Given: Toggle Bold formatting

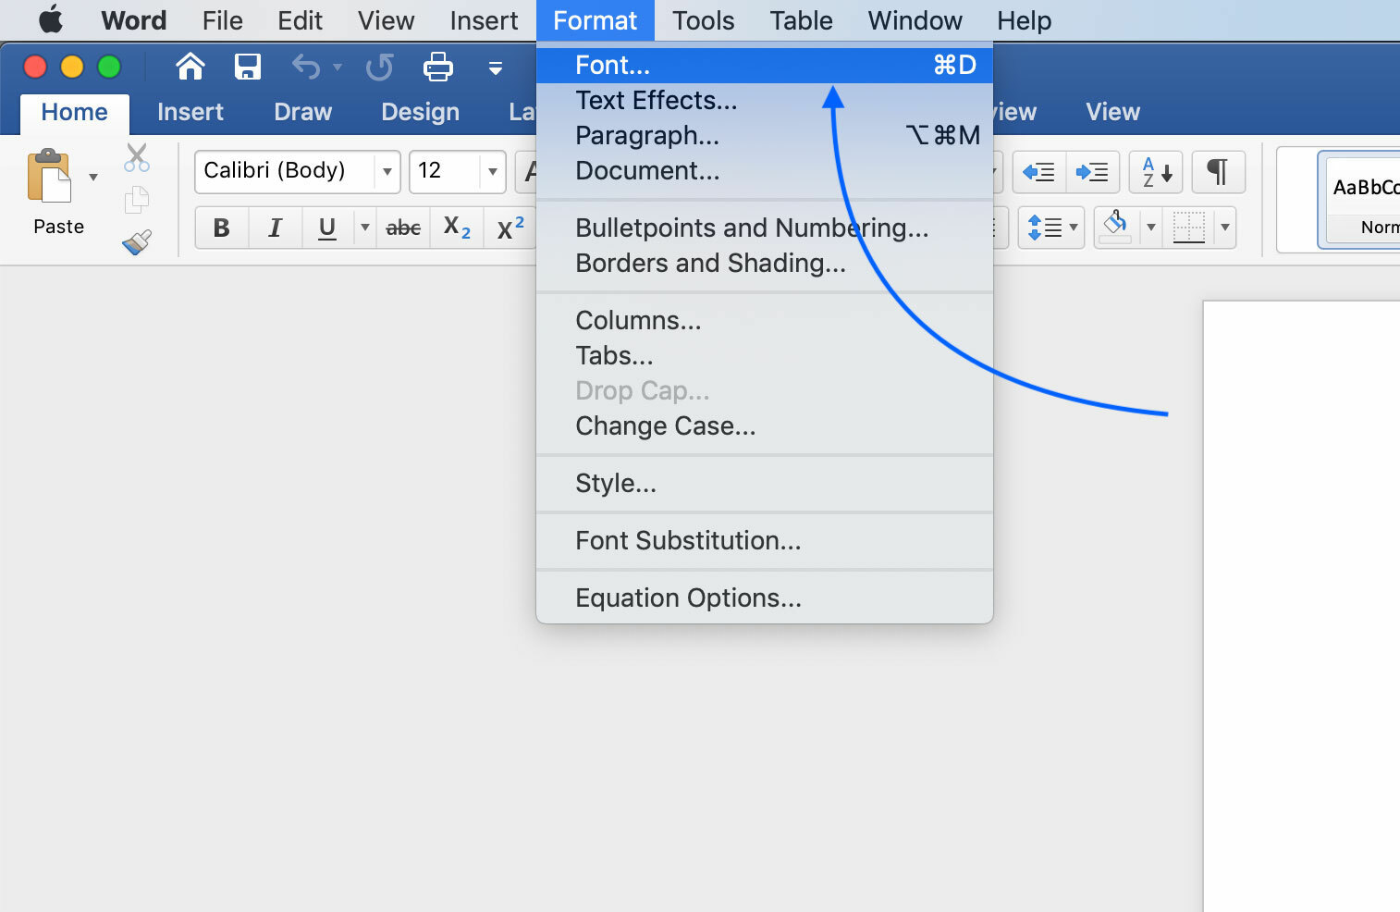Looking at the screenshot, I should (x=222, y=228).
